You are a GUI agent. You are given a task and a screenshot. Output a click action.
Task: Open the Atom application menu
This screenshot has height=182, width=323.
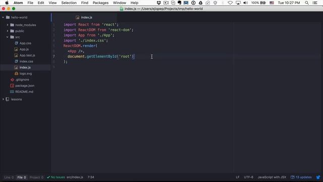pyautogui.click(x=18, y=3)
